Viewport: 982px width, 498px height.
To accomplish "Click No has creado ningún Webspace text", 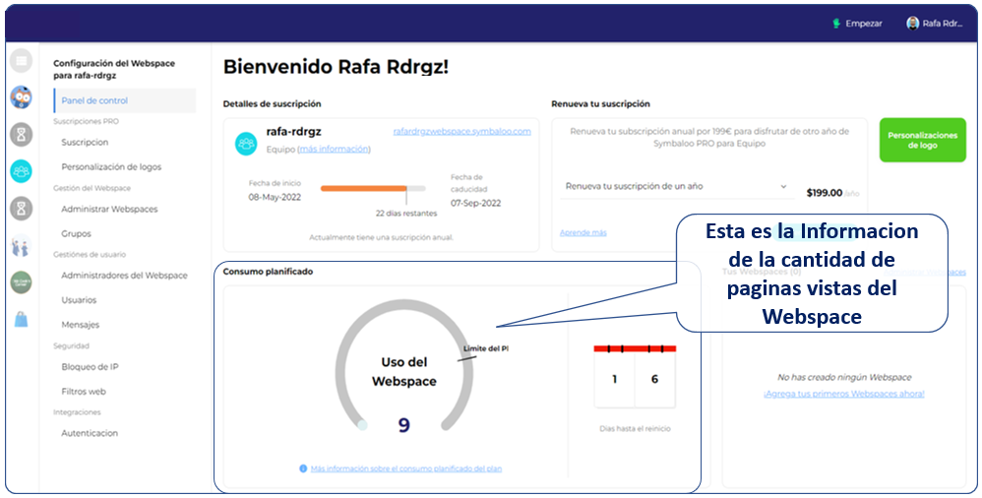I will pyautogui.click(x=844, y=378).
